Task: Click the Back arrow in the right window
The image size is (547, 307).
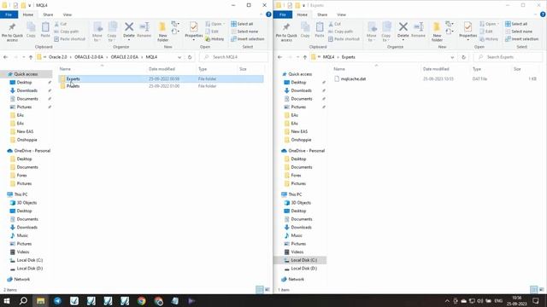Action: coord(279,57)
